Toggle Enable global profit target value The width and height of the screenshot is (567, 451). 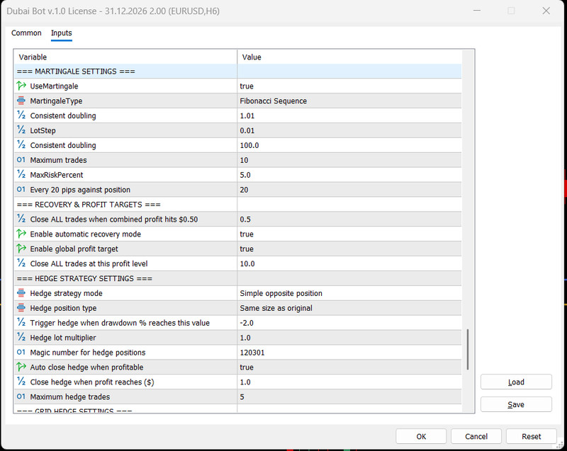coord(349,249)
